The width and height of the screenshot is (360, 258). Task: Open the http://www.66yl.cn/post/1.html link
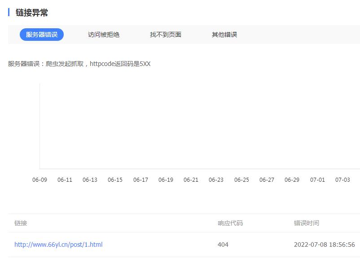coord(58,245)
